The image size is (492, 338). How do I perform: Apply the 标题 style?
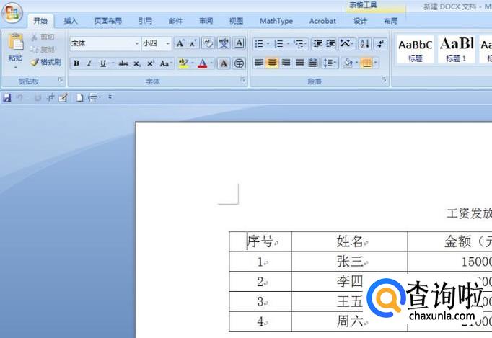click(x=415, y=50)
